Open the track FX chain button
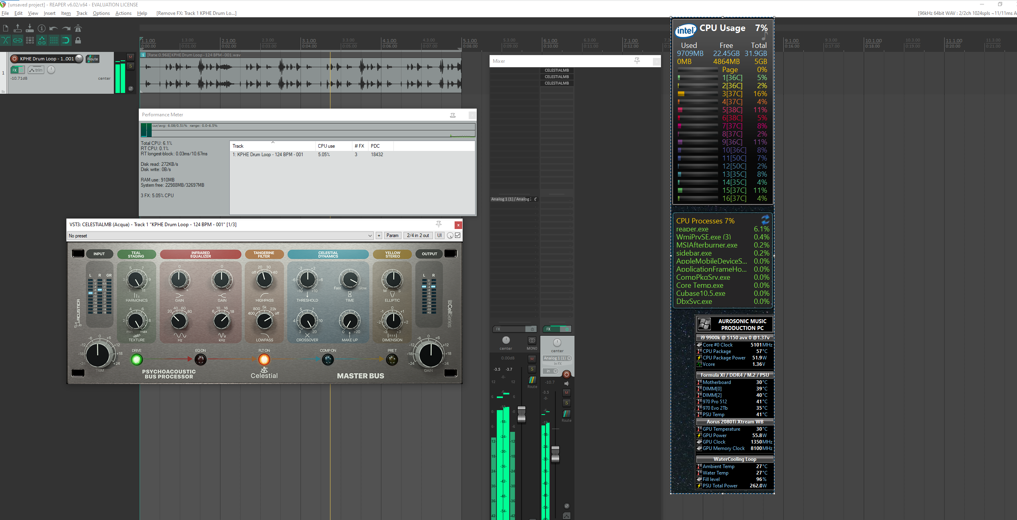1017x520 pixels. [14, 70]
